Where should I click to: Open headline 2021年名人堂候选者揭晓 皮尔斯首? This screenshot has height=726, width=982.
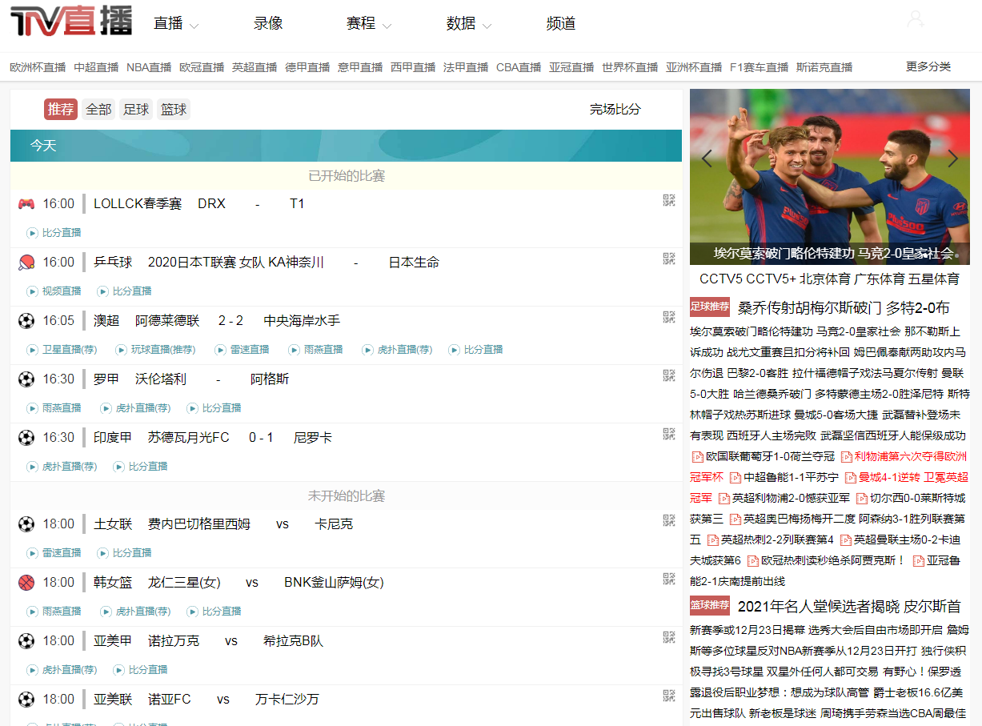pos(849,606)
